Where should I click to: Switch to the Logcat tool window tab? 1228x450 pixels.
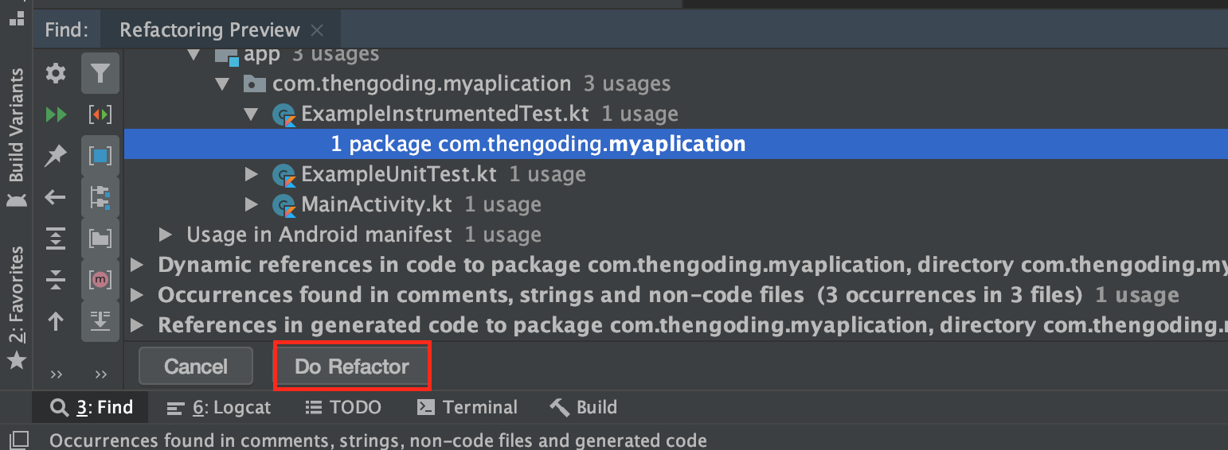(x=219, y=408)
